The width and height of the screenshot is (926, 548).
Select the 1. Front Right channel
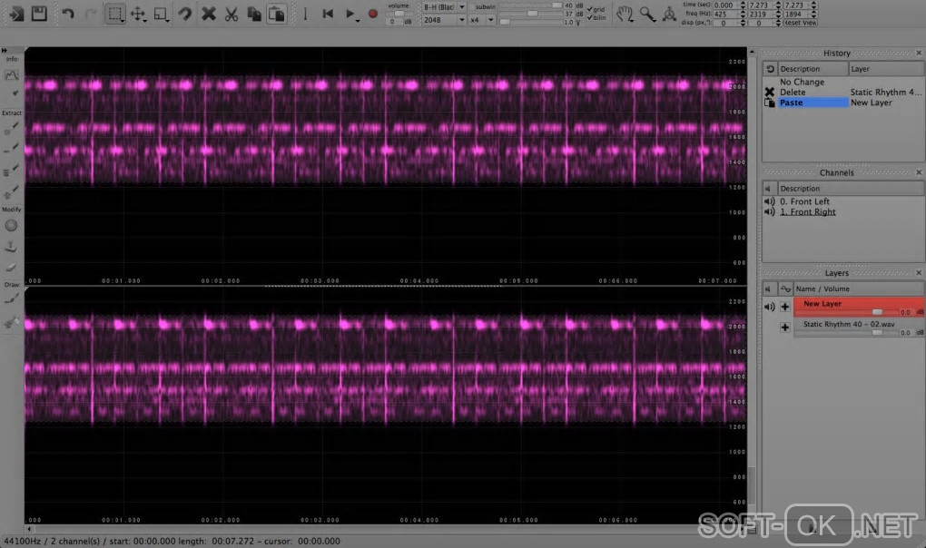click(808, 211)
